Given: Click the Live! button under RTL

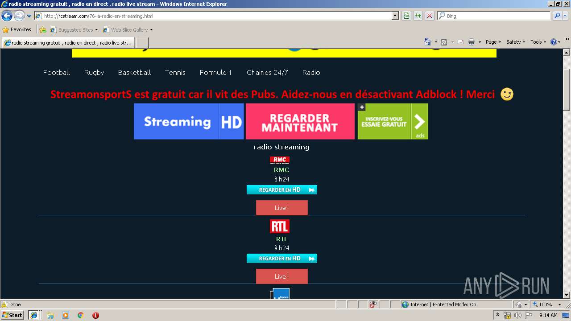Looking at the screenshot, I should (282, 276).
